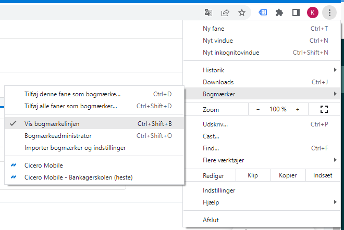Viewport: 344px width, 230px height.
Task: Open the side panel icon
Action: coord(296,12)
